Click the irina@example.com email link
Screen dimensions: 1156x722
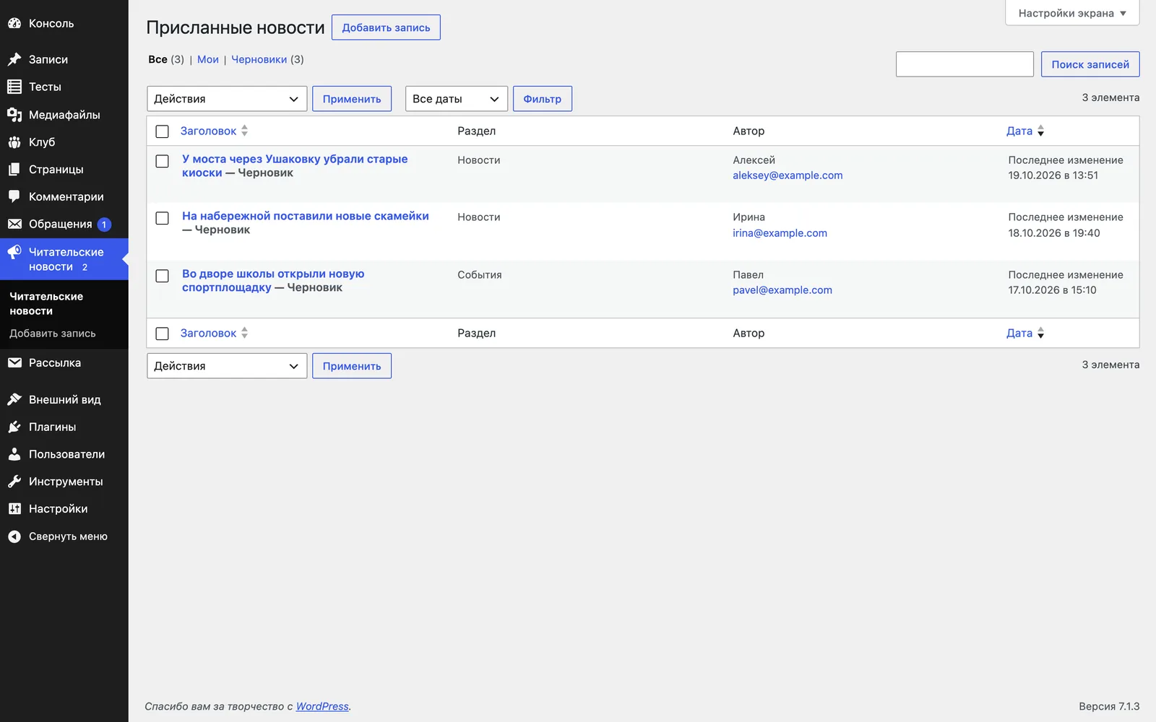click(x=780, y=233)
